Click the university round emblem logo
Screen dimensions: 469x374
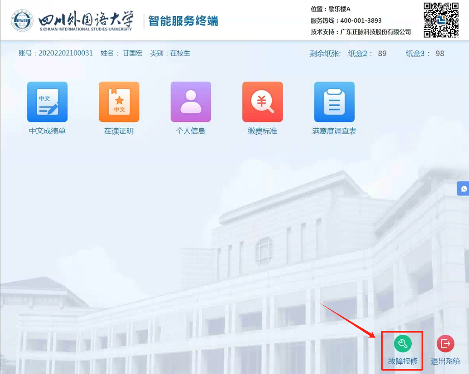point(22,21)
